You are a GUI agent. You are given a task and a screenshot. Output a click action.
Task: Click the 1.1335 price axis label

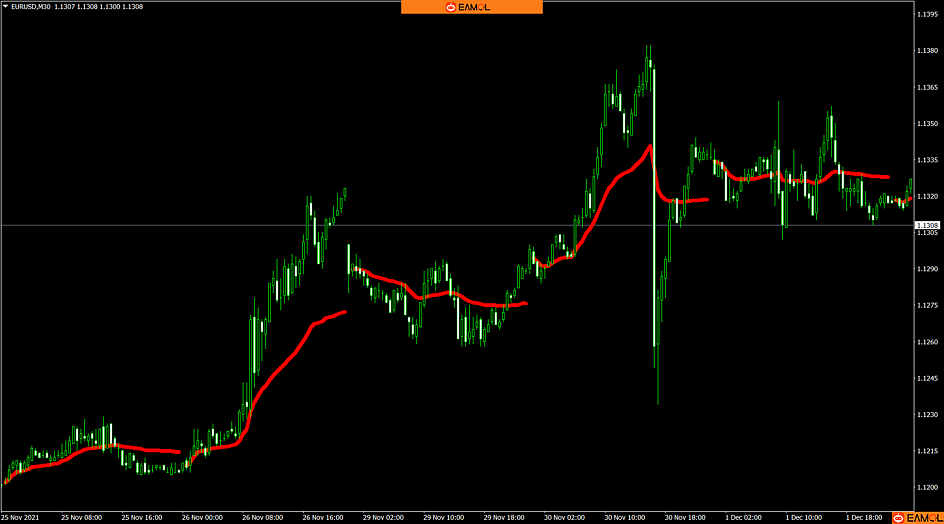click(x=927, y=160)
